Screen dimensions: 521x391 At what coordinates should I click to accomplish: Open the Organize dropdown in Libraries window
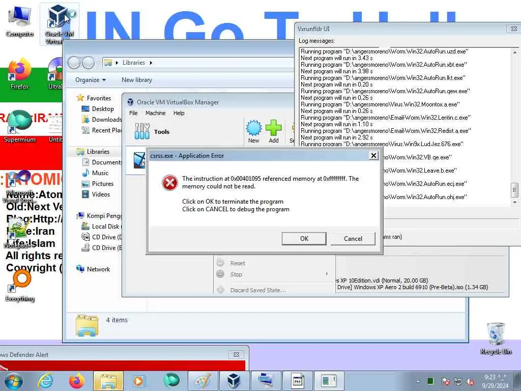[91, 80]
